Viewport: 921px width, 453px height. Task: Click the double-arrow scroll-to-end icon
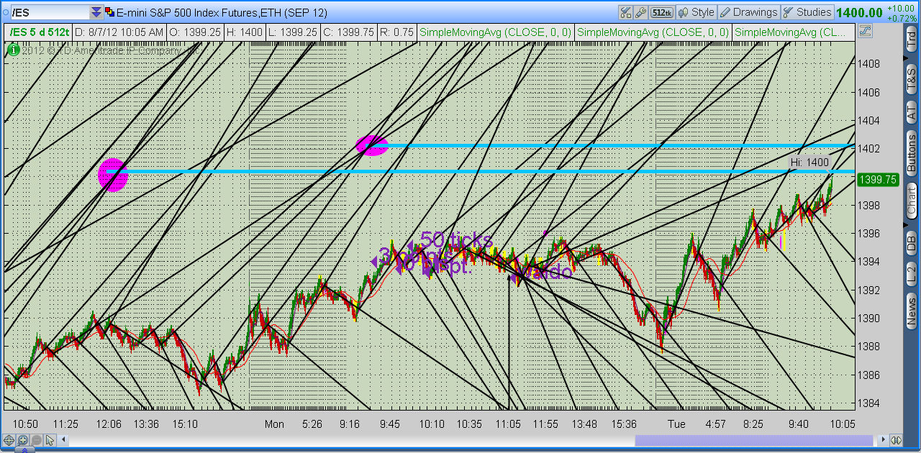pyautogui.click(x=896, y=440)
